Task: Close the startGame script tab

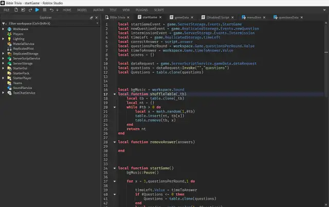Action: [x=160, y=17]
